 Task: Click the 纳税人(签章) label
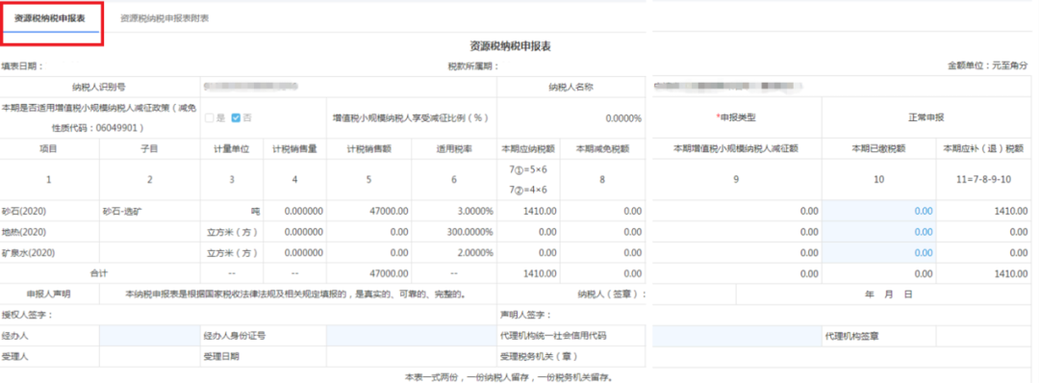click(612, 294)
